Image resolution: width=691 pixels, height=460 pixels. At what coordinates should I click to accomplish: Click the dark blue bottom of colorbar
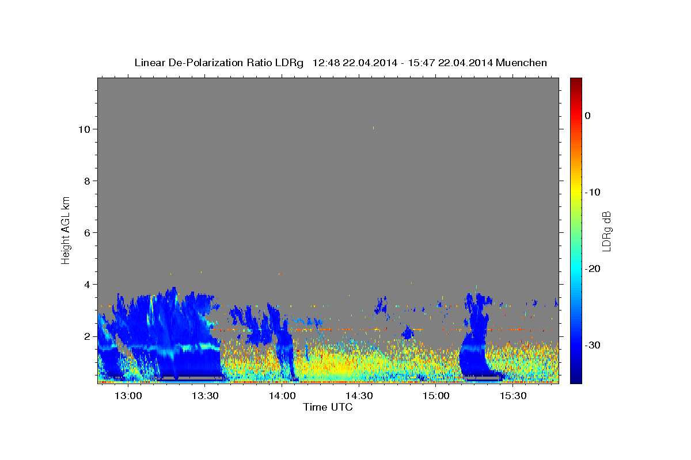(x=576, y=378)
